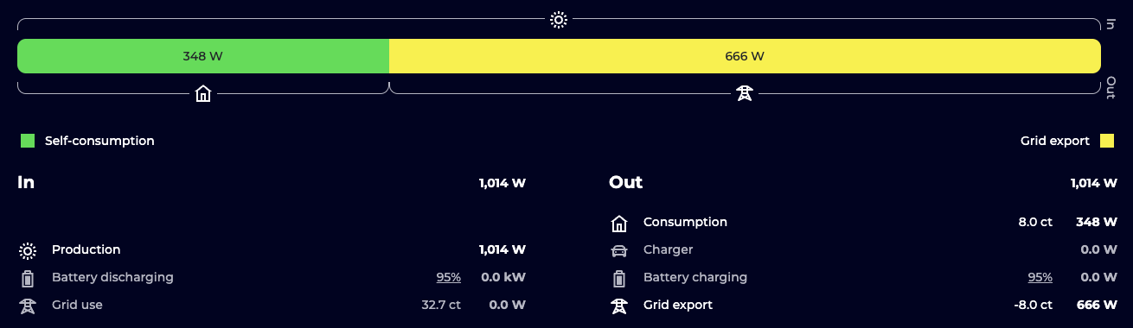Open the 95% link for Battery charging
The image size is (1133, 328).
pos(1040,277)
